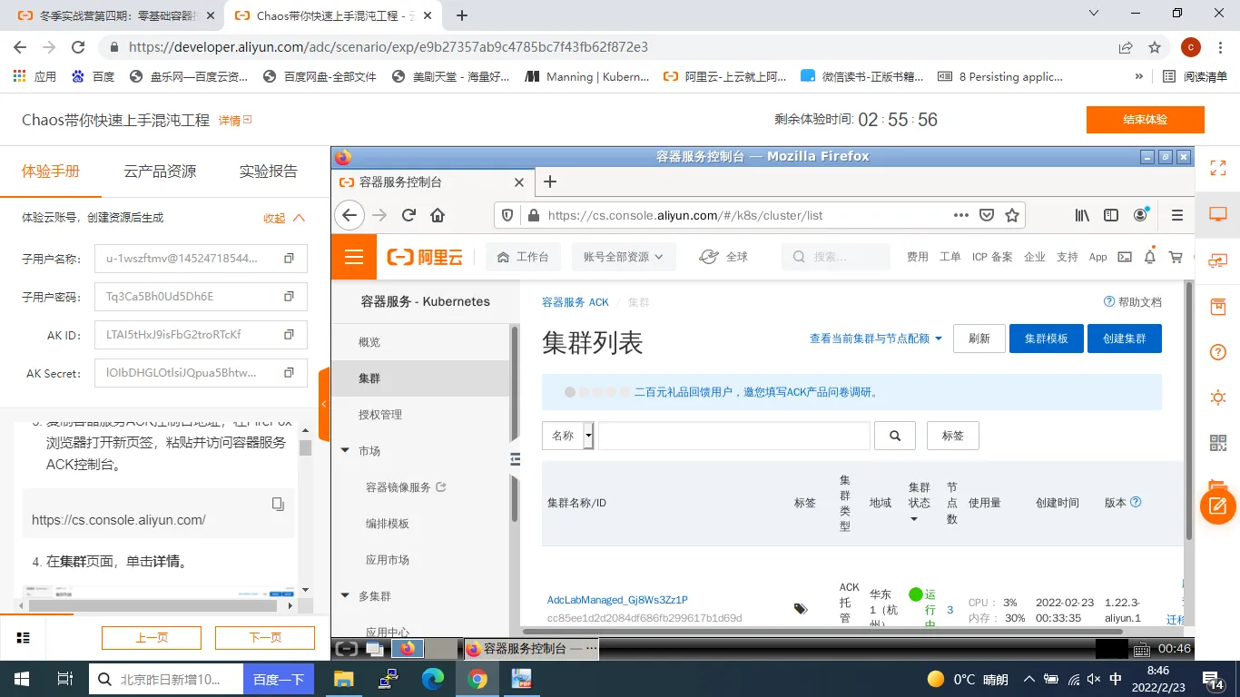Open Firefox library icon
This screenshot has width=1240, height=697.
point(1082,215)
